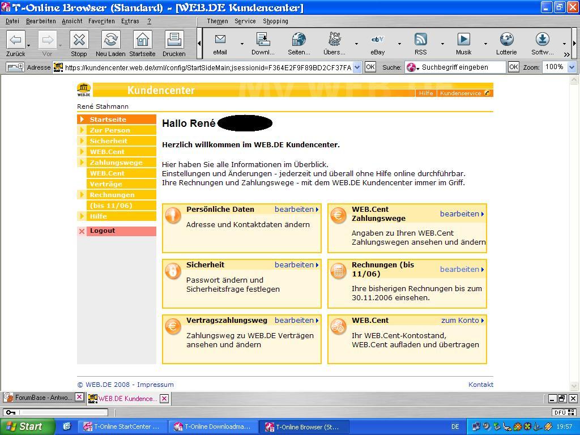Viewport: 580px width, 435px height.
Task: Open the Themen menu
Action: coord(217,21)
